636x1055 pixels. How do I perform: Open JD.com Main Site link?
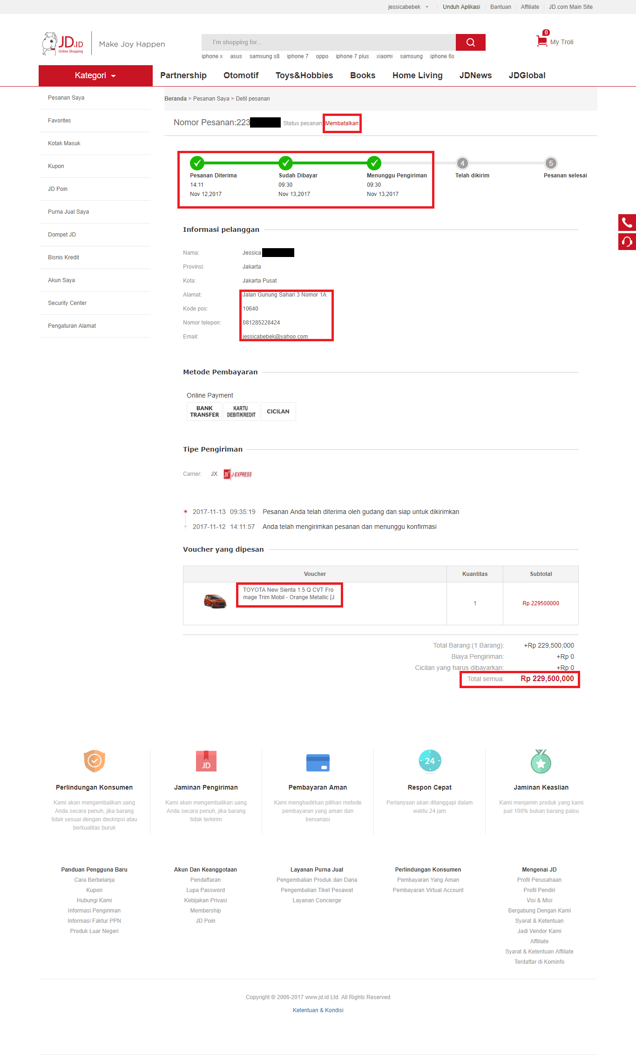[571, 7]
